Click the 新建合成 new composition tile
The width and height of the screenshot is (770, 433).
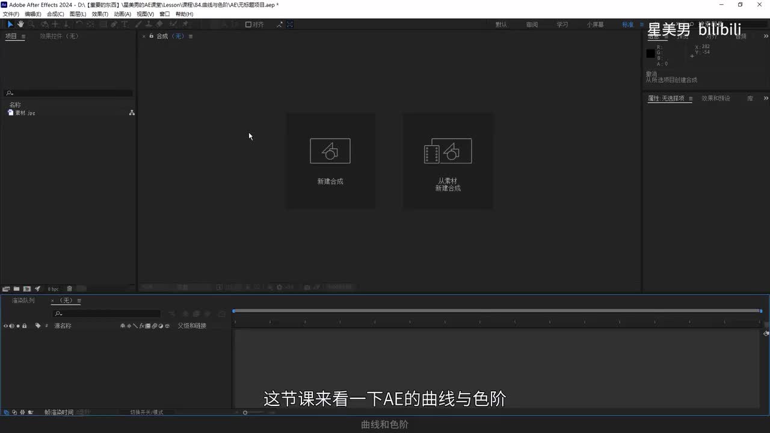click(x=330, y=161)
